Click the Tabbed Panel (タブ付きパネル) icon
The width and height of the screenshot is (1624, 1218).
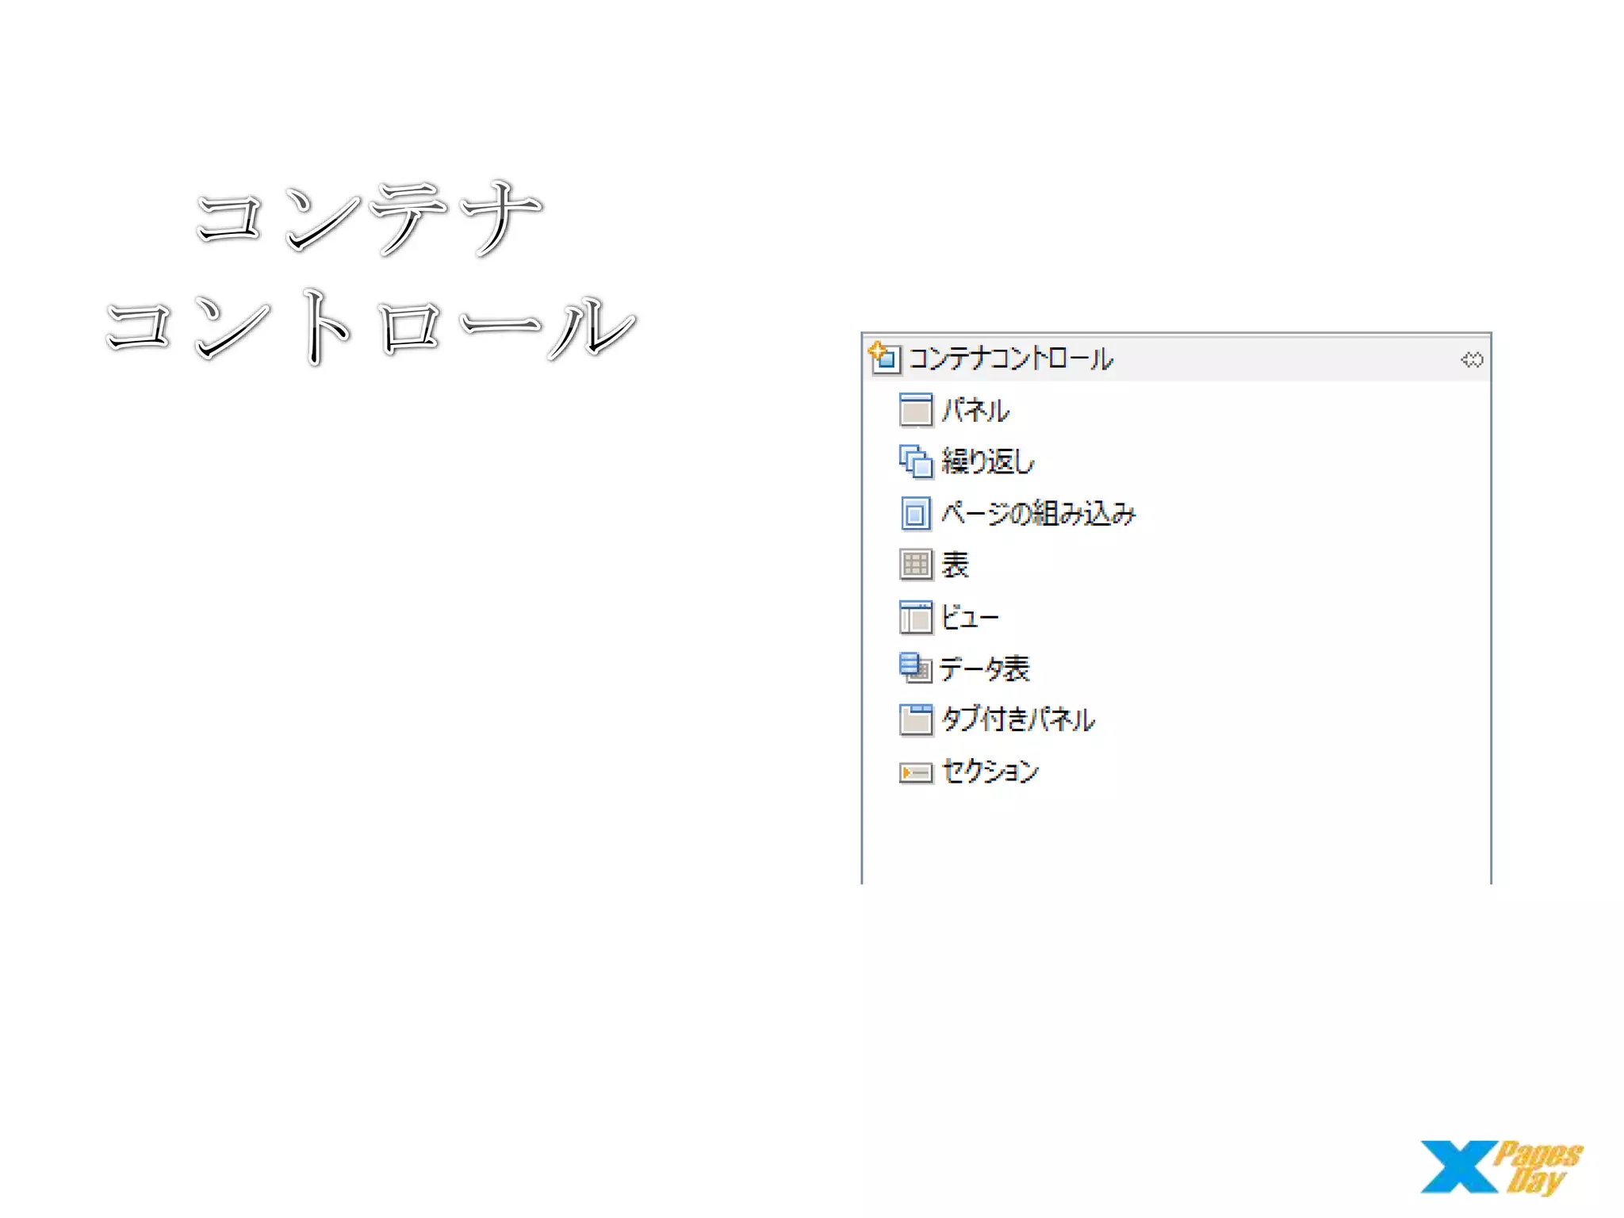(x=915, y=720)
